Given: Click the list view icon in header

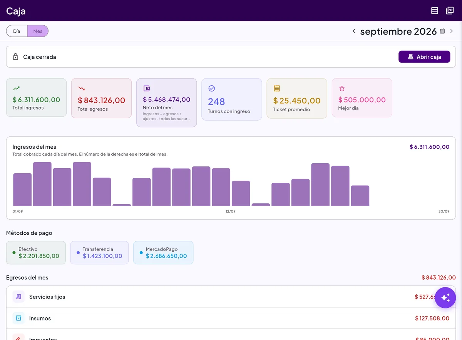Looking at the screenshot, I should coord(435,11).
